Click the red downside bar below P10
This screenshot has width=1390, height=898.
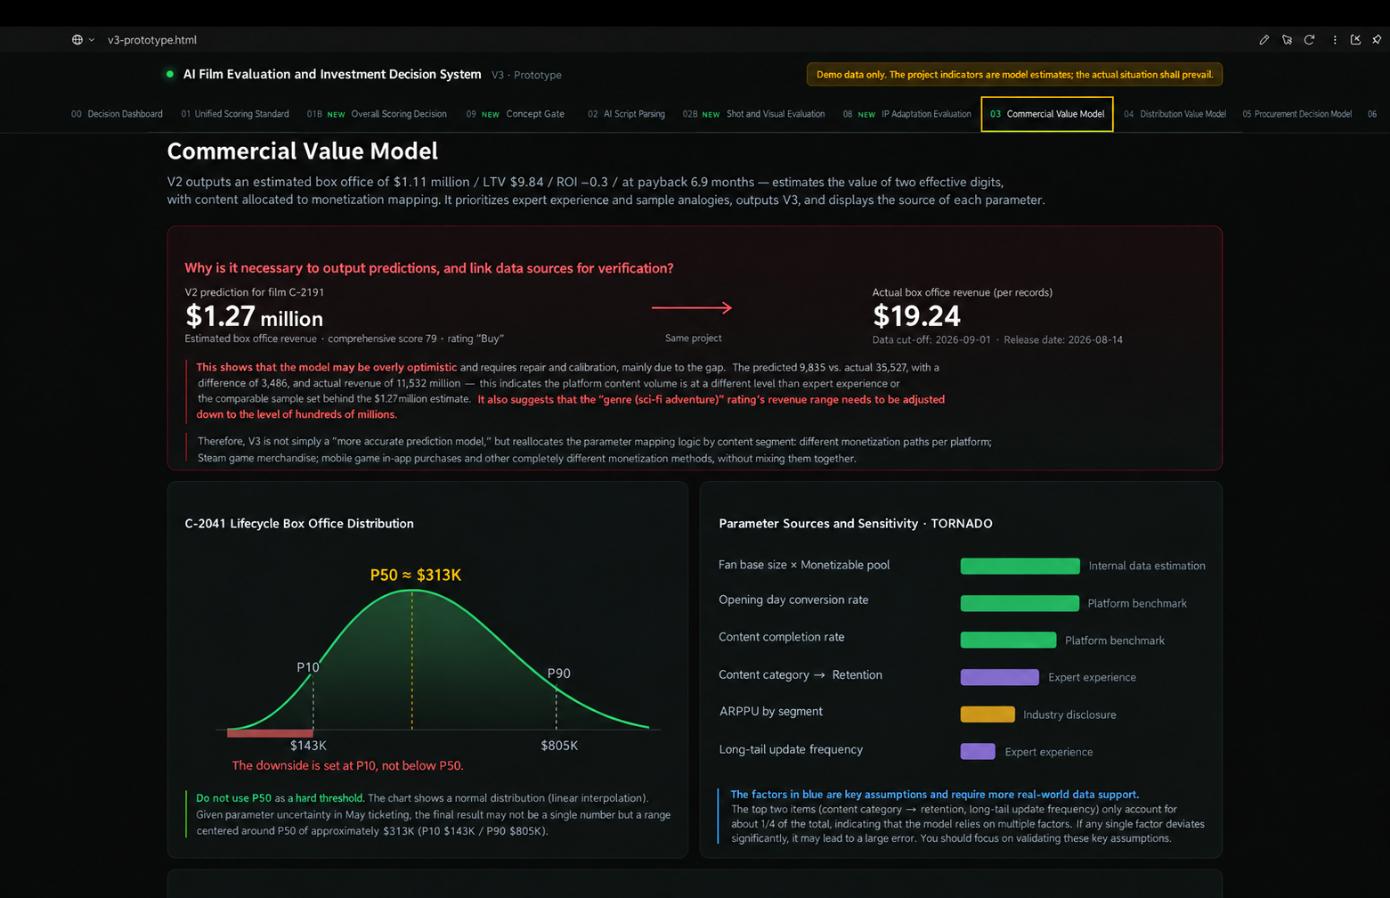pyautogui.click(x=270, y=733)
